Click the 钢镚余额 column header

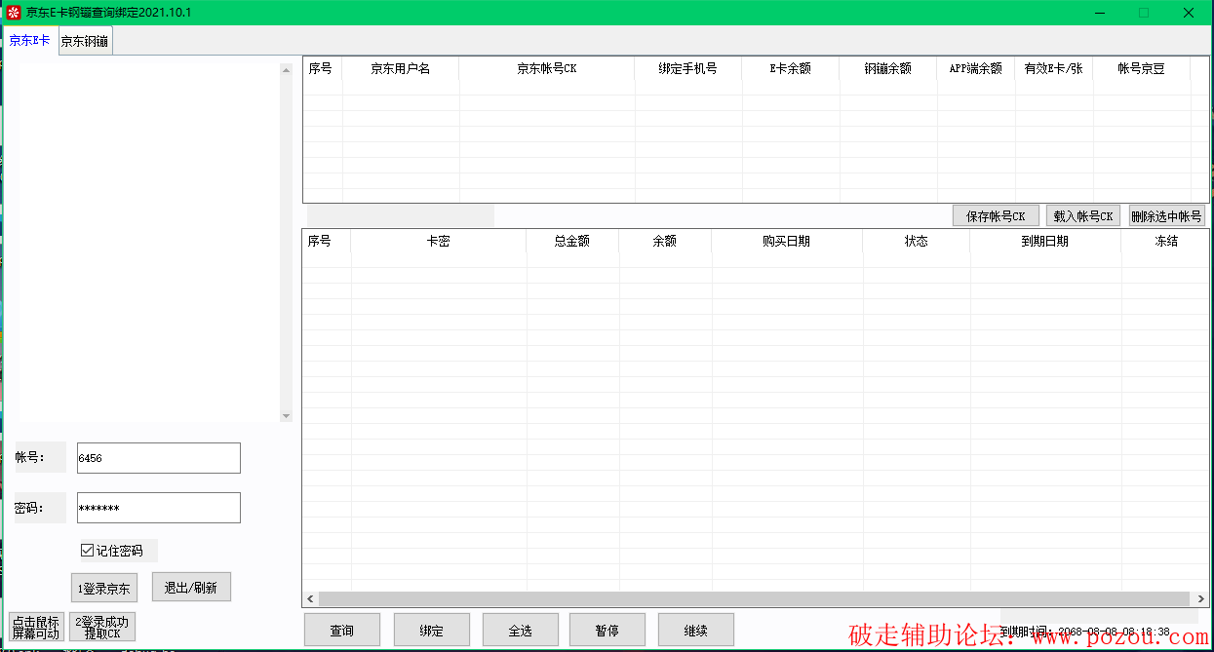[x=888, y=68]
